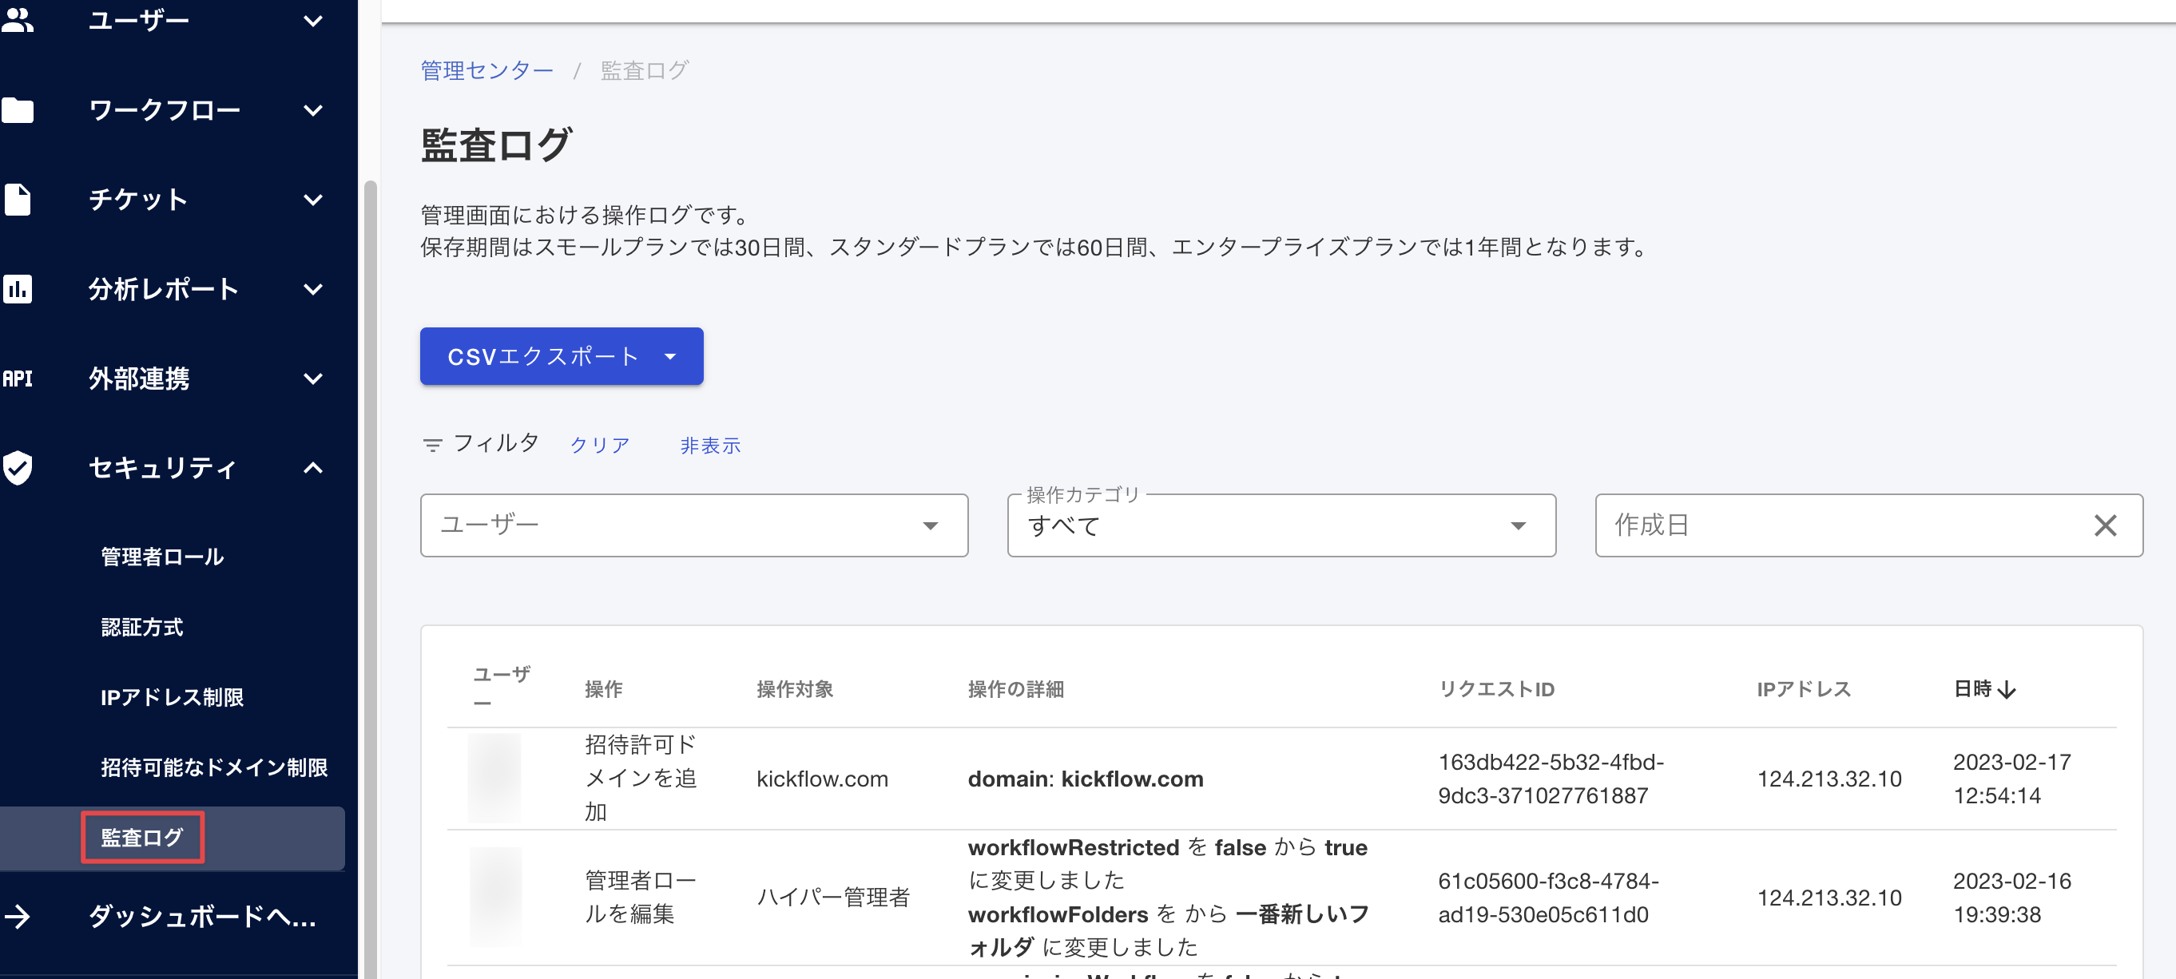
Task: Click request ID 163db422-5b32-4fbd-9dc3-371027761887
Action: [x=1551, y=779]
